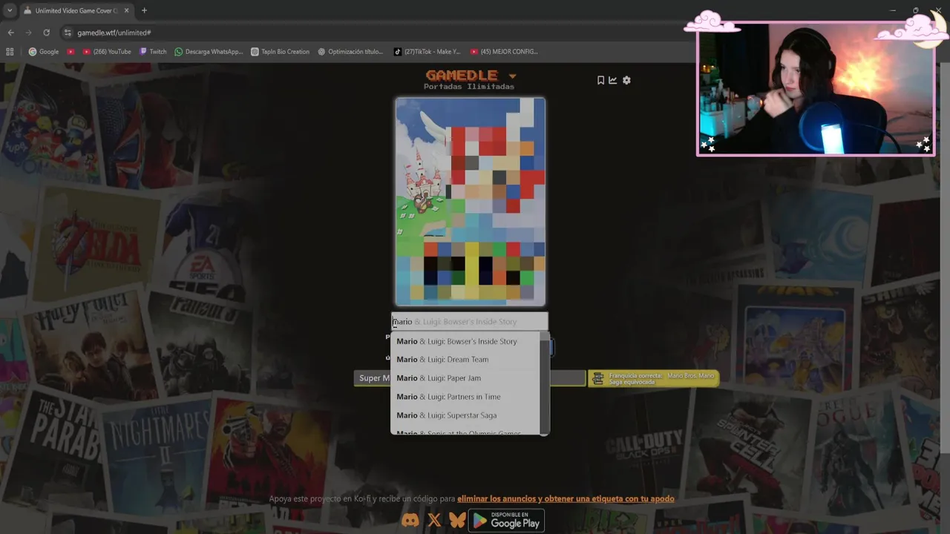Screen dimensions: 950x534
Task: Open the Tapln Bio Creation bookmark
Action: [x=280, y=52]
